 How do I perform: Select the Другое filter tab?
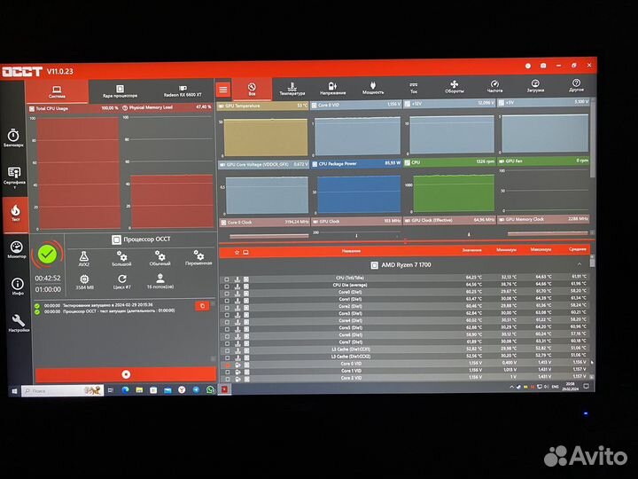576,85
